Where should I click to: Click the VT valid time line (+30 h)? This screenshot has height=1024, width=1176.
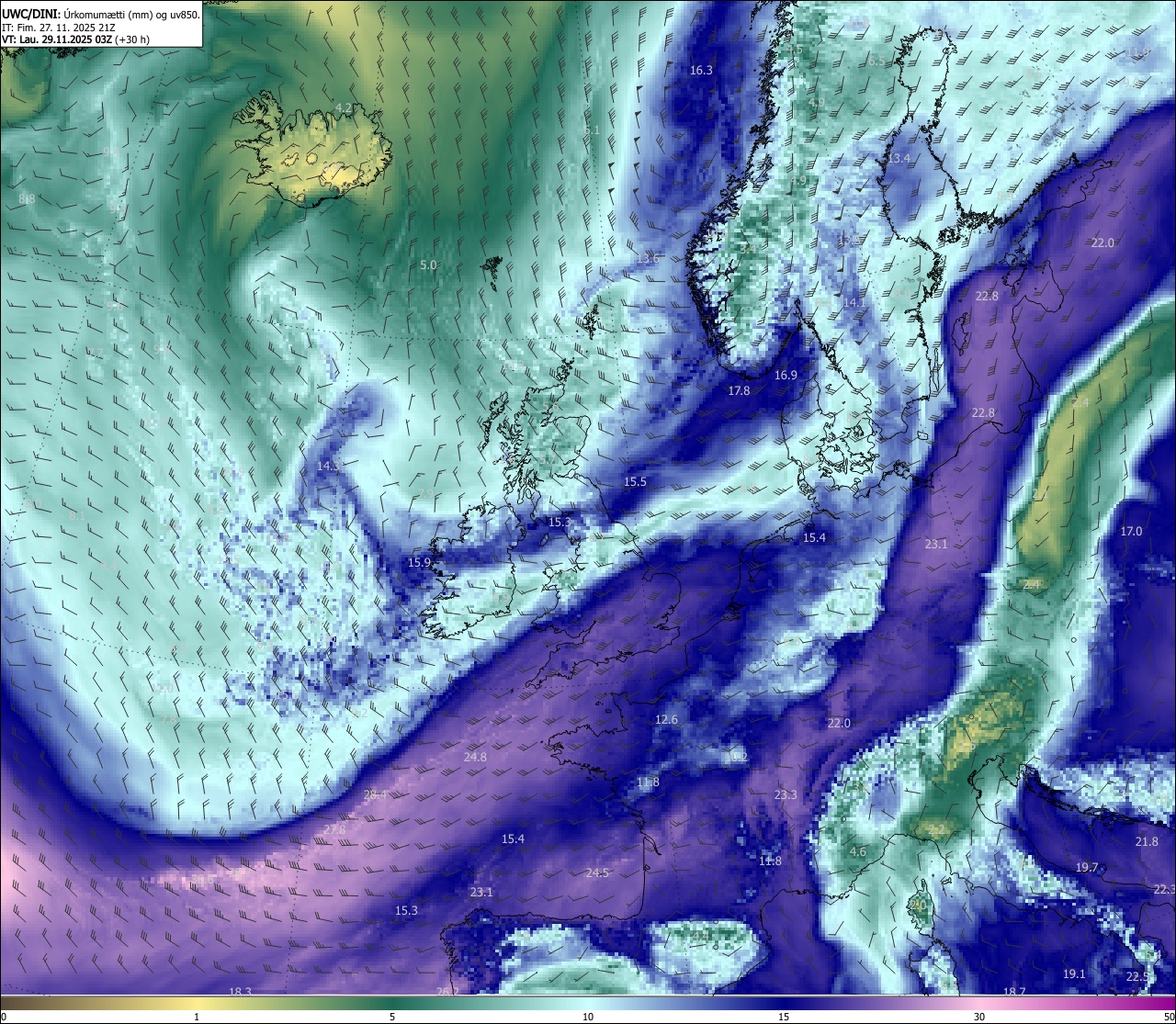76,39
